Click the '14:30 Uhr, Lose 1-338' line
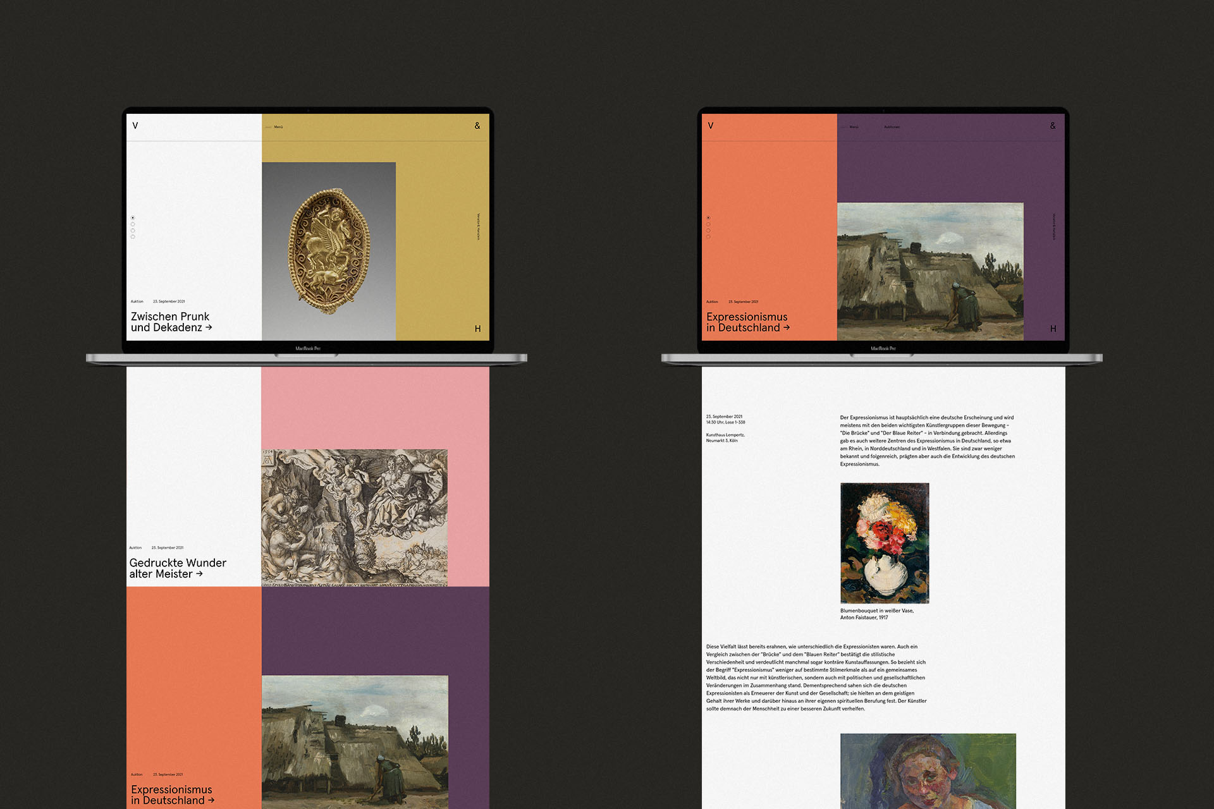1214x809 pixels. 726,422
